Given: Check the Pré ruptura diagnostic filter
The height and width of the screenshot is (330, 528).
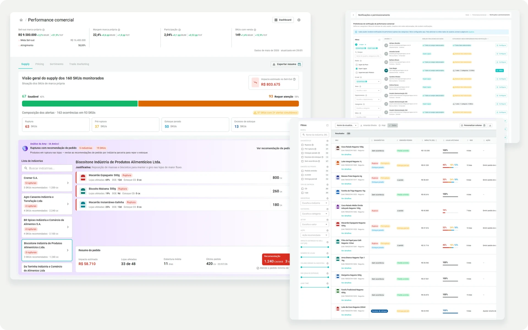Looking at the screenshot, I should coord(302,149).
